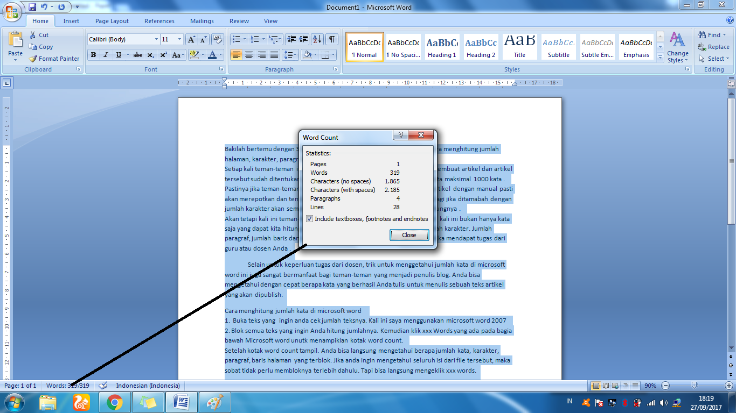Switch to Full Screen Reading view
736x413 pixels.
click(606, 386)
